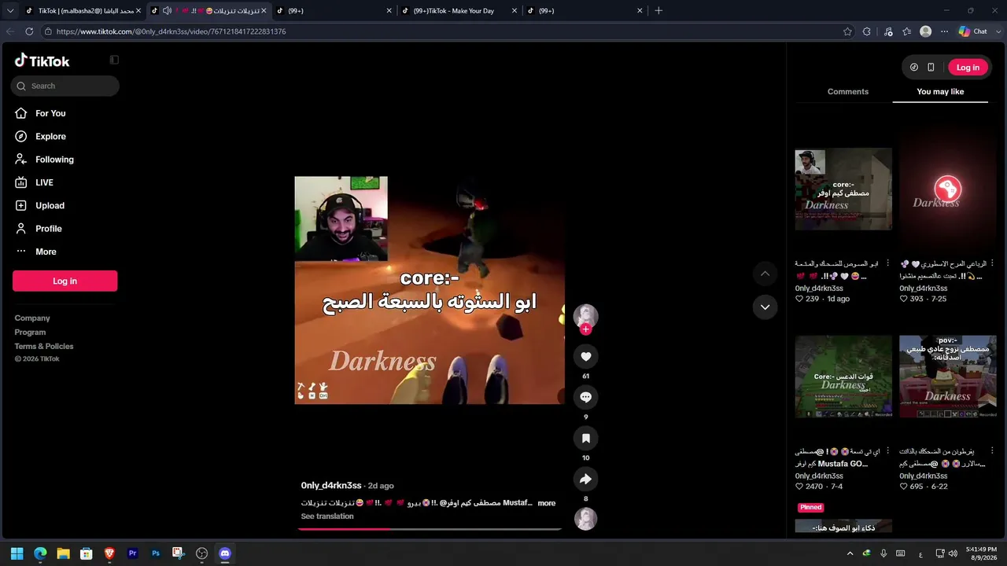
Task: Collapse the TikTok sidebar panel icon
Action: click(x=114, y=60)
